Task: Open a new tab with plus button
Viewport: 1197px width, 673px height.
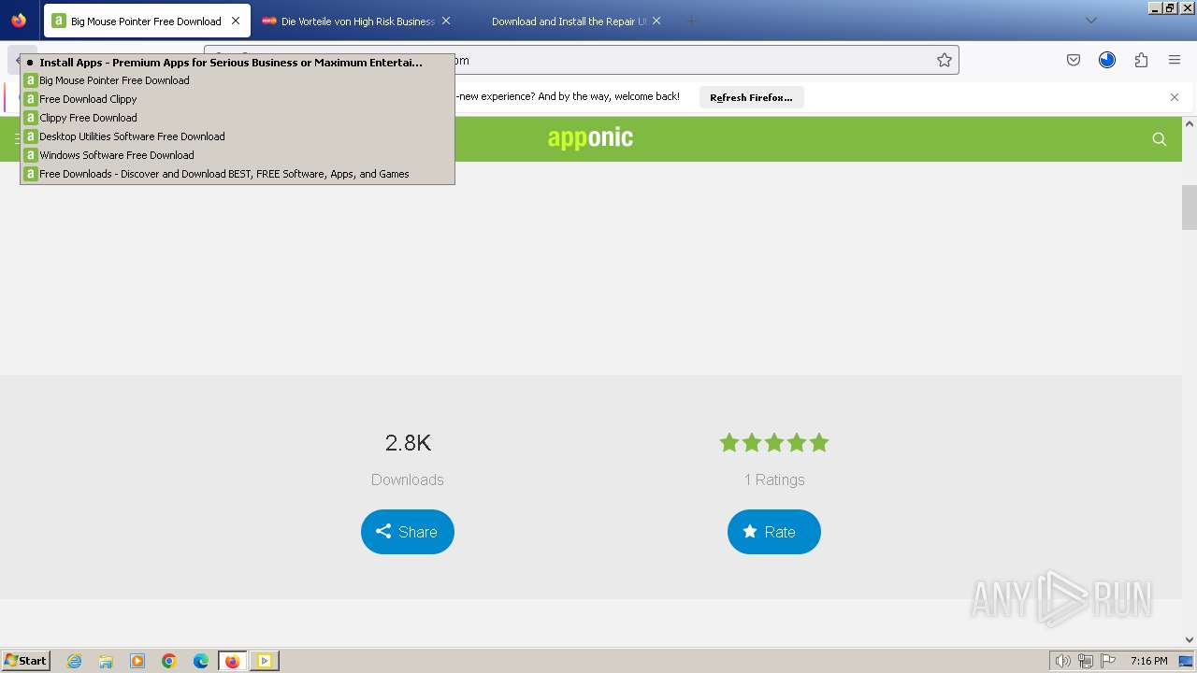Action: coord(692,21)
